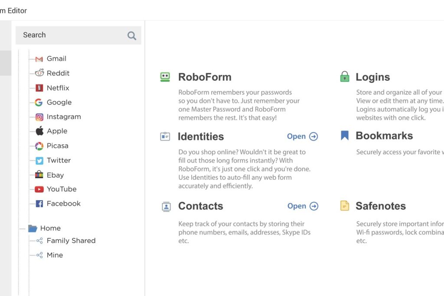This screenshot has height=296, width=444.
Task: Click the Twitter bird icon
Action: pyautogui.click(x=39, y=160)
